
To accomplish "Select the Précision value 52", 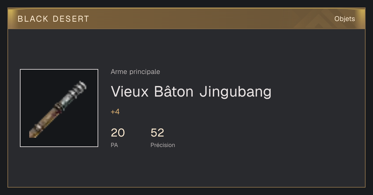I will pos(157,133).
